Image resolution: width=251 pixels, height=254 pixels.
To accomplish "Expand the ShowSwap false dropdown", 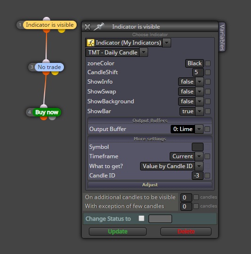I will point(199,92).
